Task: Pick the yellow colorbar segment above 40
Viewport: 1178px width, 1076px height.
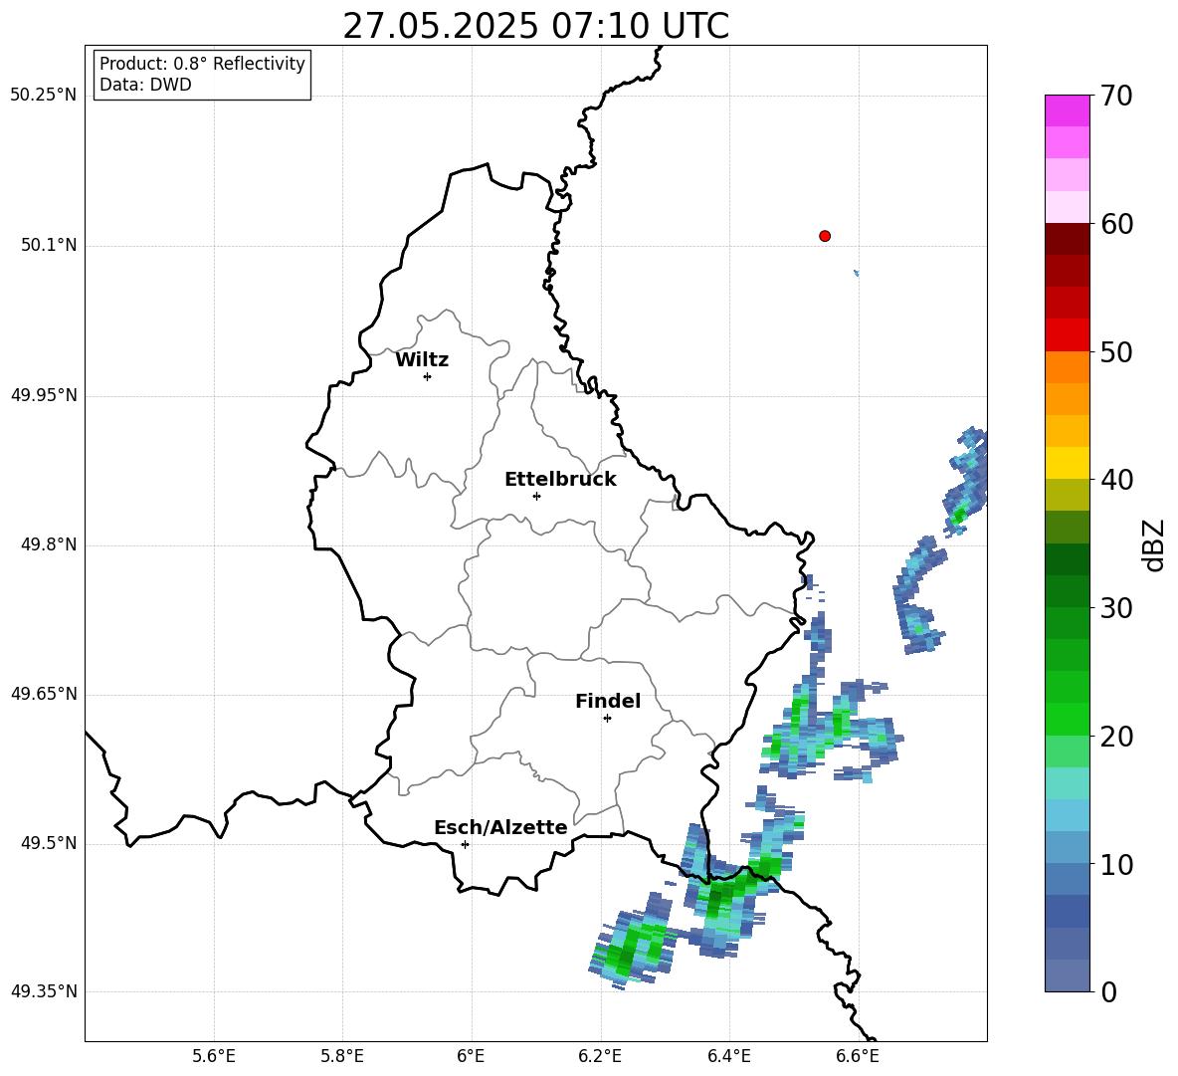Action: click(1068, 463)
